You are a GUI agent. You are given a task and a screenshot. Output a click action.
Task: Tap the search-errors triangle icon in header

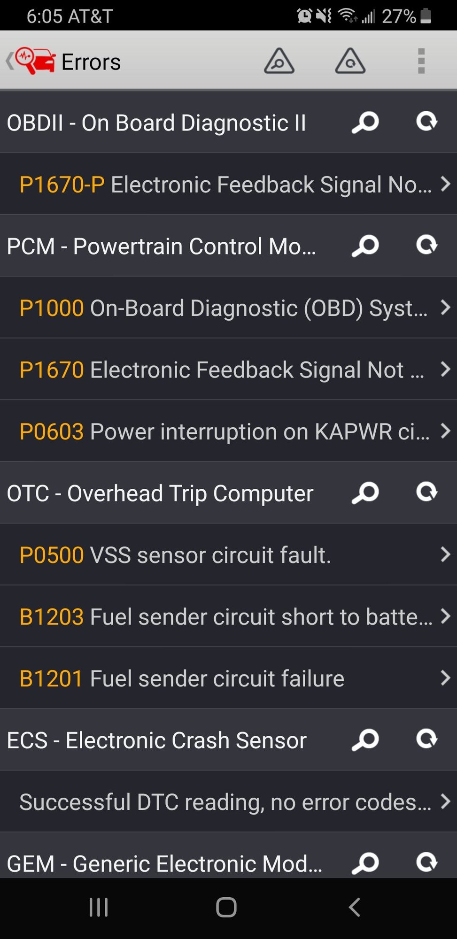[x=279, y=62]
